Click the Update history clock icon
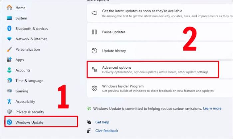The width and height of the screenshot is (233, 139). coord(94,51)
